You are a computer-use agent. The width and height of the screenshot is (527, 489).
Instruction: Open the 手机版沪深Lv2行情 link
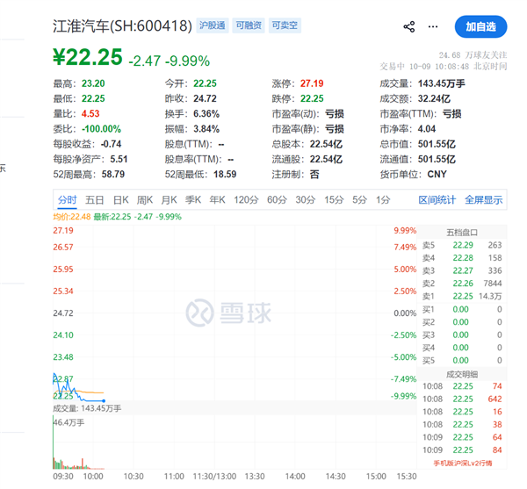pyautogui.click(x=463, y=464)
